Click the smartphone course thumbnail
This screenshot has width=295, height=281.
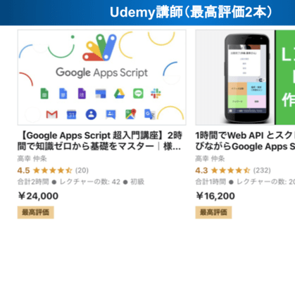click(245, 77)
